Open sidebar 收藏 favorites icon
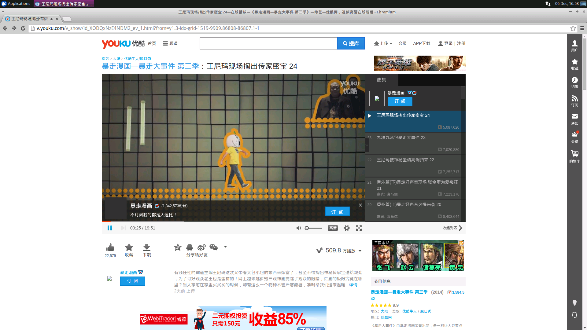 tap(575, 64)
